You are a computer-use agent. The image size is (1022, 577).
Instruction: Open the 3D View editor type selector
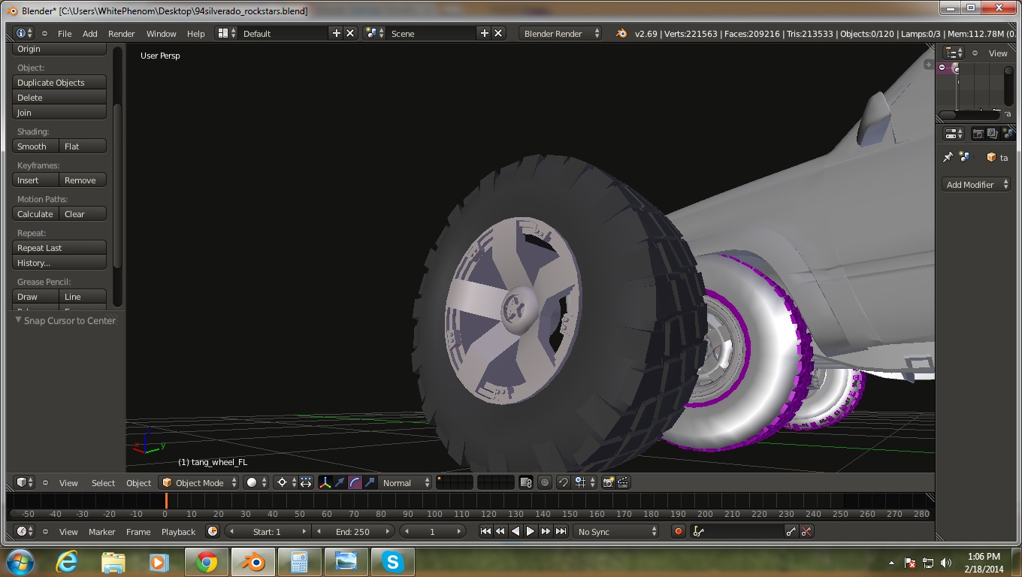[25, 482]
